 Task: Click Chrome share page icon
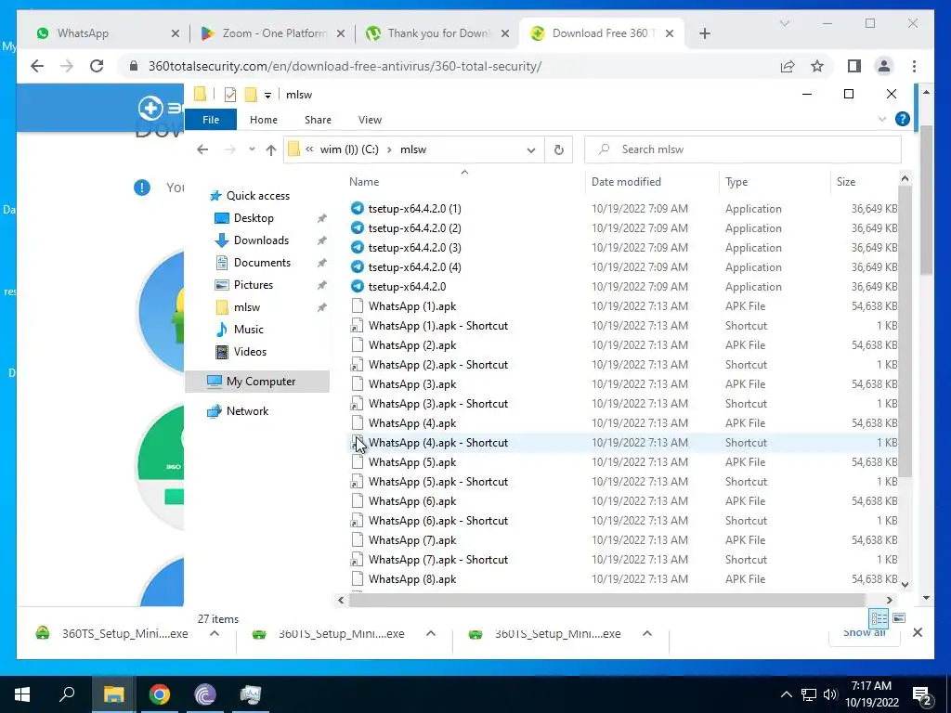[788, 66]
